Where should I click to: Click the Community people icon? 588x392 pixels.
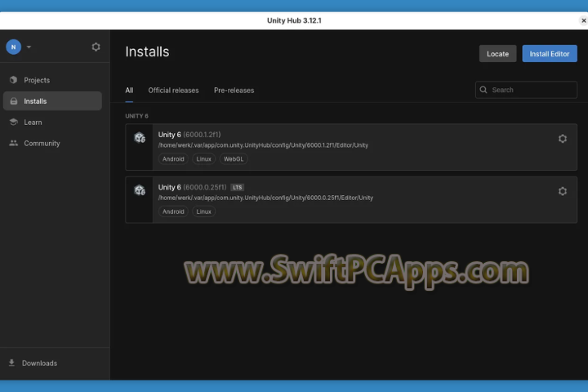(14, 143)
